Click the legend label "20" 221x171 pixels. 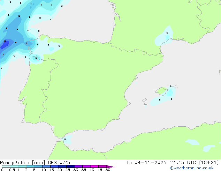click(60, 170)
